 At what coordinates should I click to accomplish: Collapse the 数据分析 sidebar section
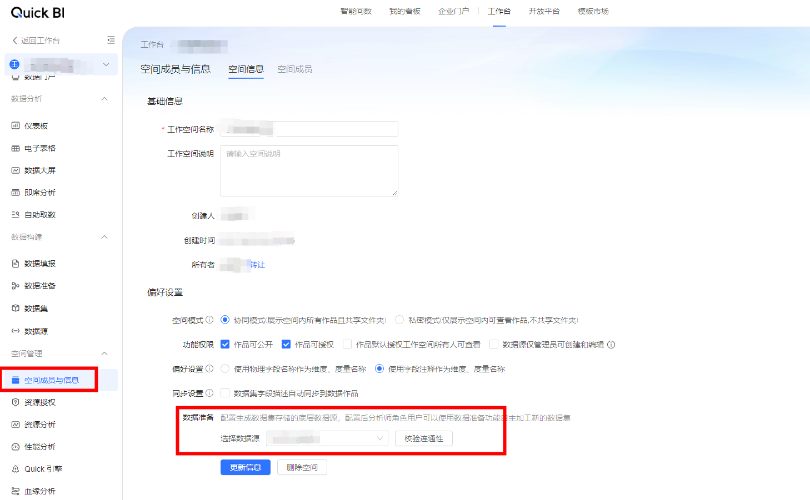pyautogui.click(x=104, y=99)
